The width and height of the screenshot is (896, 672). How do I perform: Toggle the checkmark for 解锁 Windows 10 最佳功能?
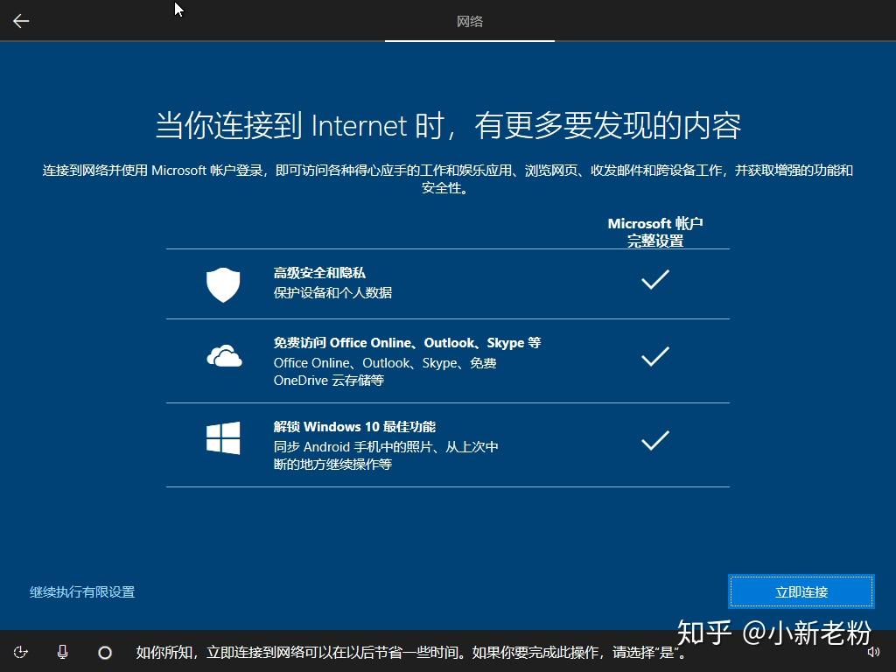(654, 440)
